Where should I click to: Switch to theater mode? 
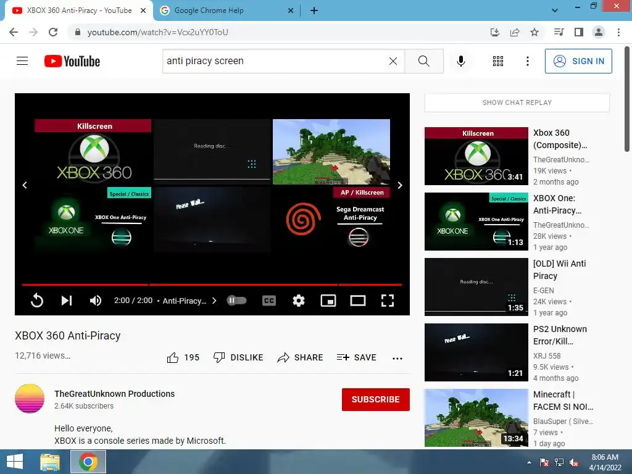pos(358,301)
